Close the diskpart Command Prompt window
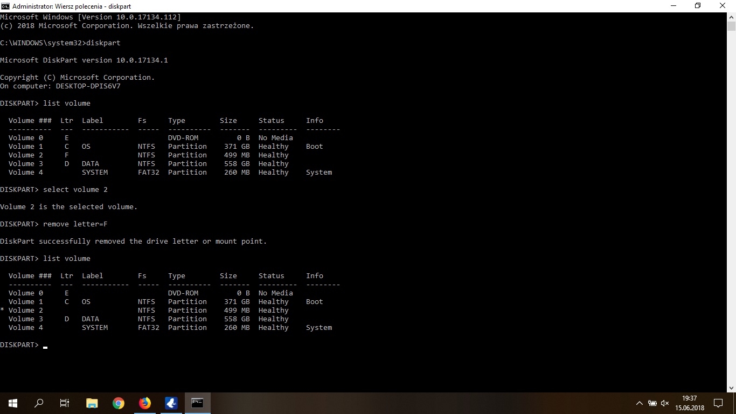This screenshot has width=736, height=414. [723, 6]
